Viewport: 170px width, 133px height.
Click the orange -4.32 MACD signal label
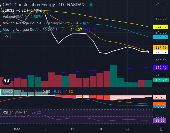click(x=161, y=104)
